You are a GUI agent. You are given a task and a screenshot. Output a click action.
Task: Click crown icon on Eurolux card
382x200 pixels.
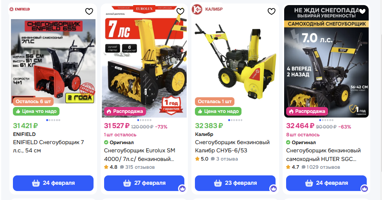click(x=182, y=188)
